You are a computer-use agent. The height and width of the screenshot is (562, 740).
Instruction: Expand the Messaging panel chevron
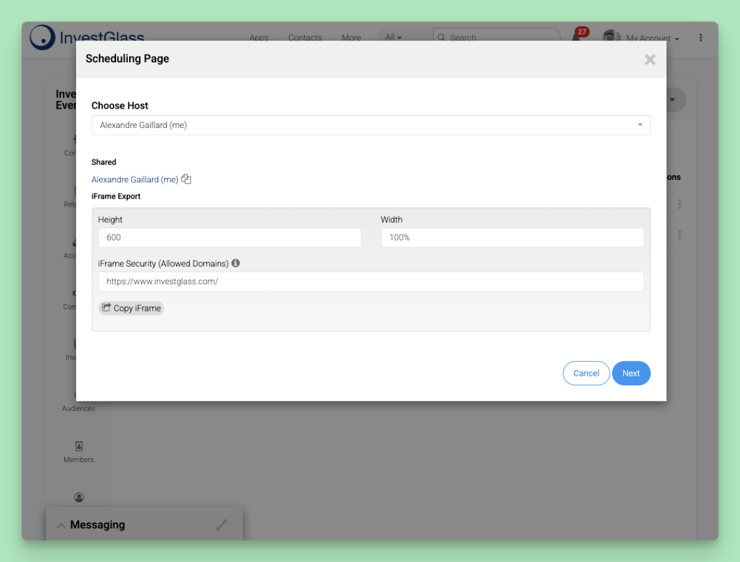click(61, 525)
